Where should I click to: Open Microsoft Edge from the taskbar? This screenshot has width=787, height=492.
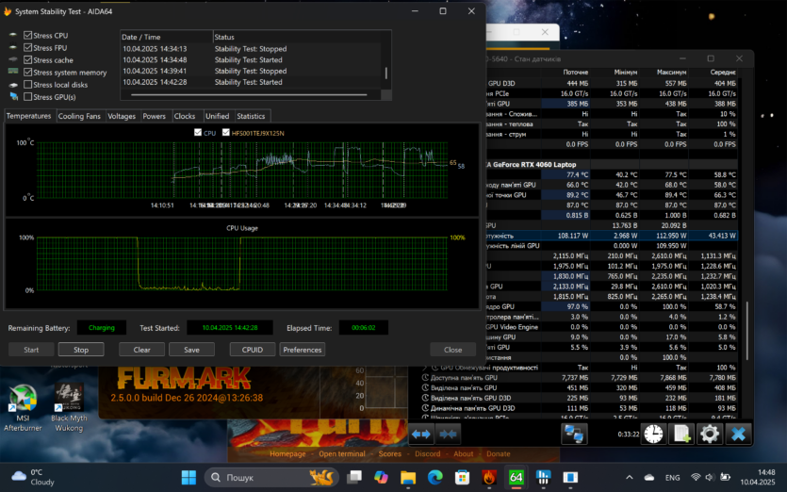tap(435, 478)
